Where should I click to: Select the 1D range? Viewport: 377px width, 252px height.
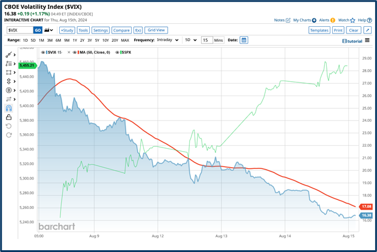[x=25, y=41]
